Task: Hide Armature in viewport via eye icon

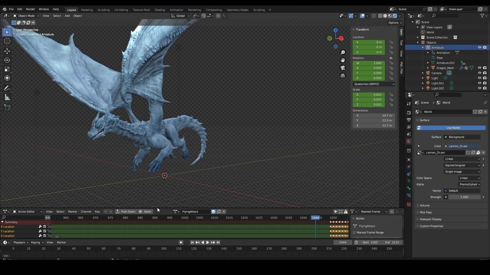Action: 480,47
